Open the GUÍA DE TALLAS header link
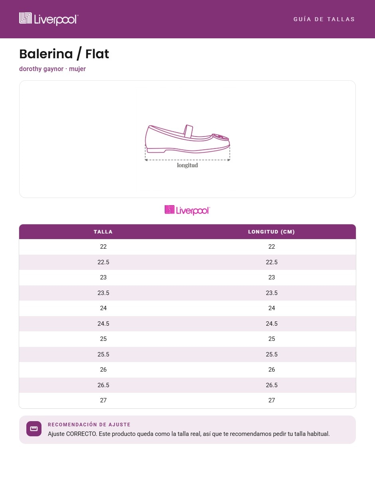 (324, 19)
